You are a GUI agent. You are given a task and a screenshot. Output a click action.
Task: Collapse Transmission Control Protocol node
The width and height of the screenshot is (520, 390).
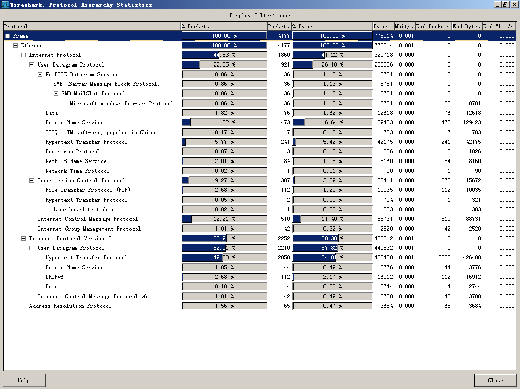tap(31, 180)
